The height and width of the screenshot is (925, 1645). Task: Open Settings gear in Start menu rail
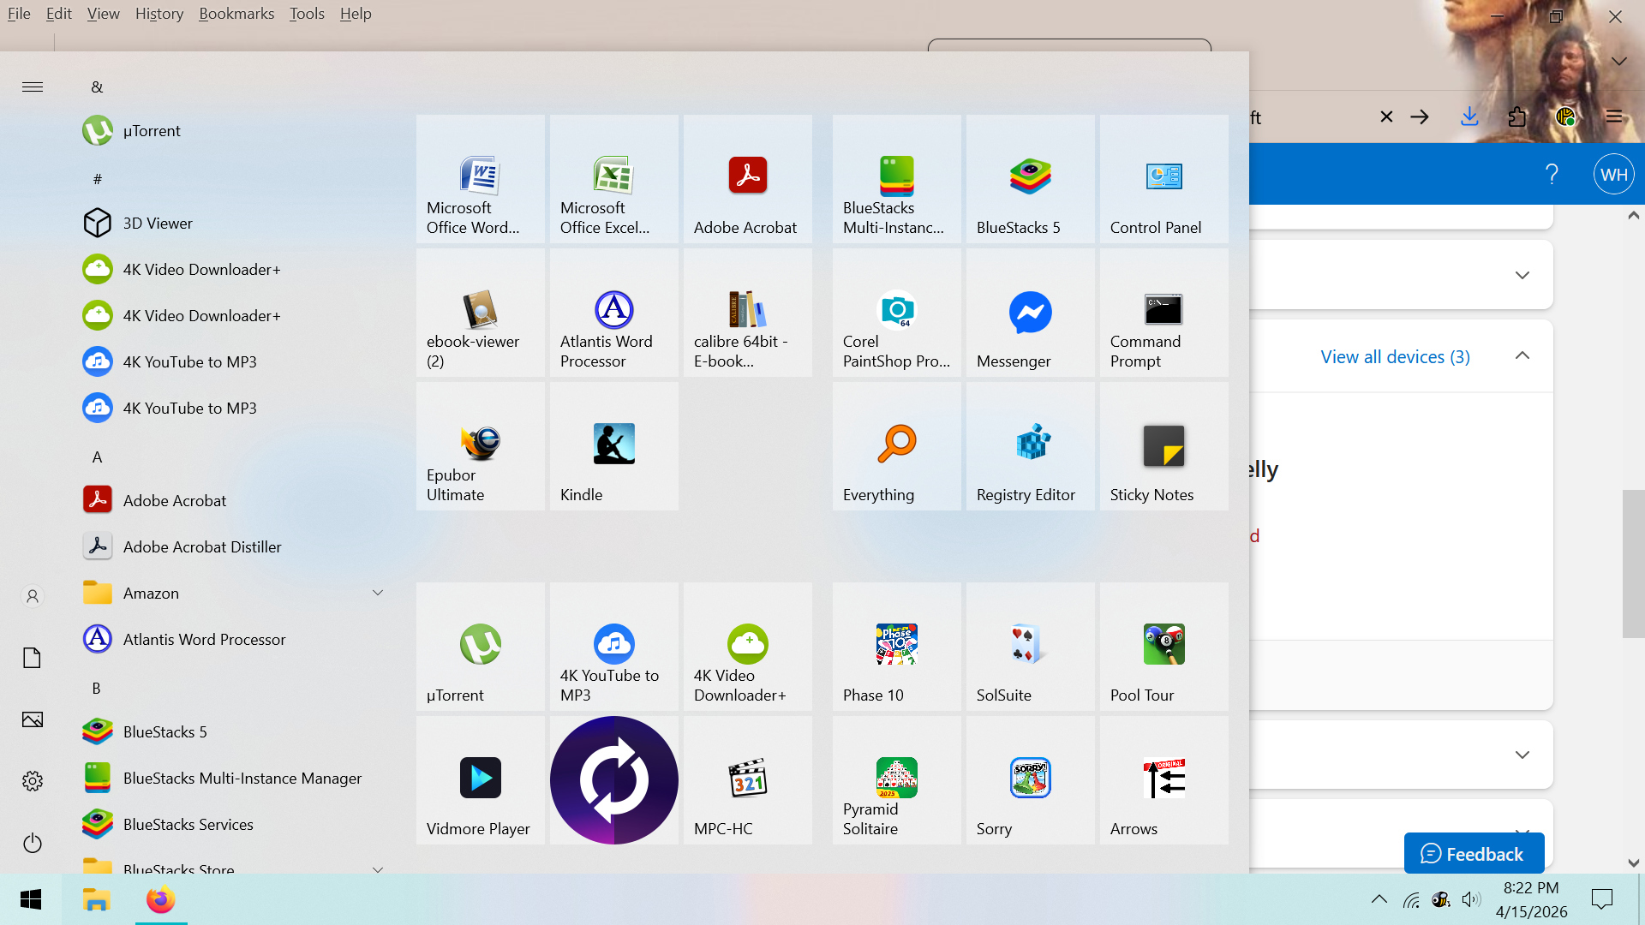tap(33, 781)
